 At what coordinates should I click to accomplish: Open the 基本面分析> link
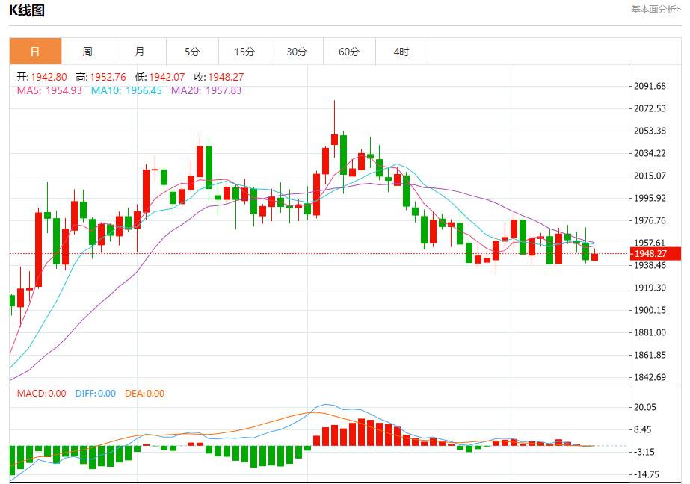click(656, 10)
